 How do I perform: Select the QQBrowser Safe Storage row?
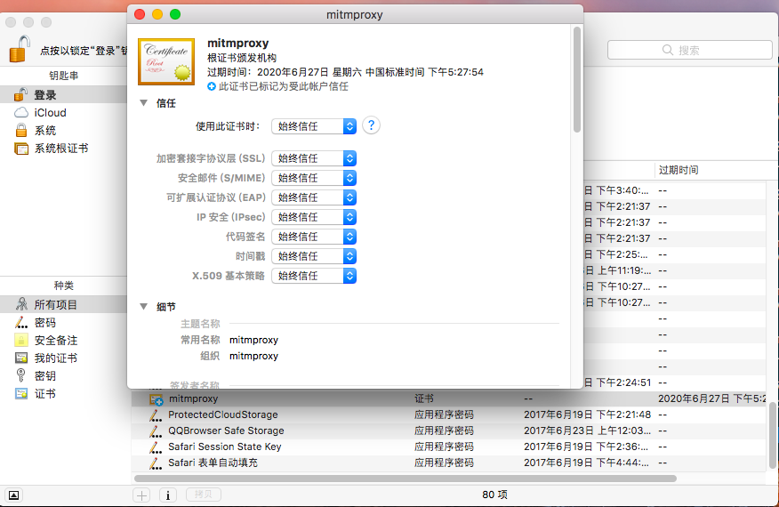(450, 431)
